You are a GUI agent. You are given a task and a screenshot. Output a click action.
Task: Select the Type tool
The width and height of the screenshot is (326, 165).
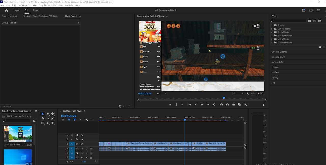click(x=53, y=123)
